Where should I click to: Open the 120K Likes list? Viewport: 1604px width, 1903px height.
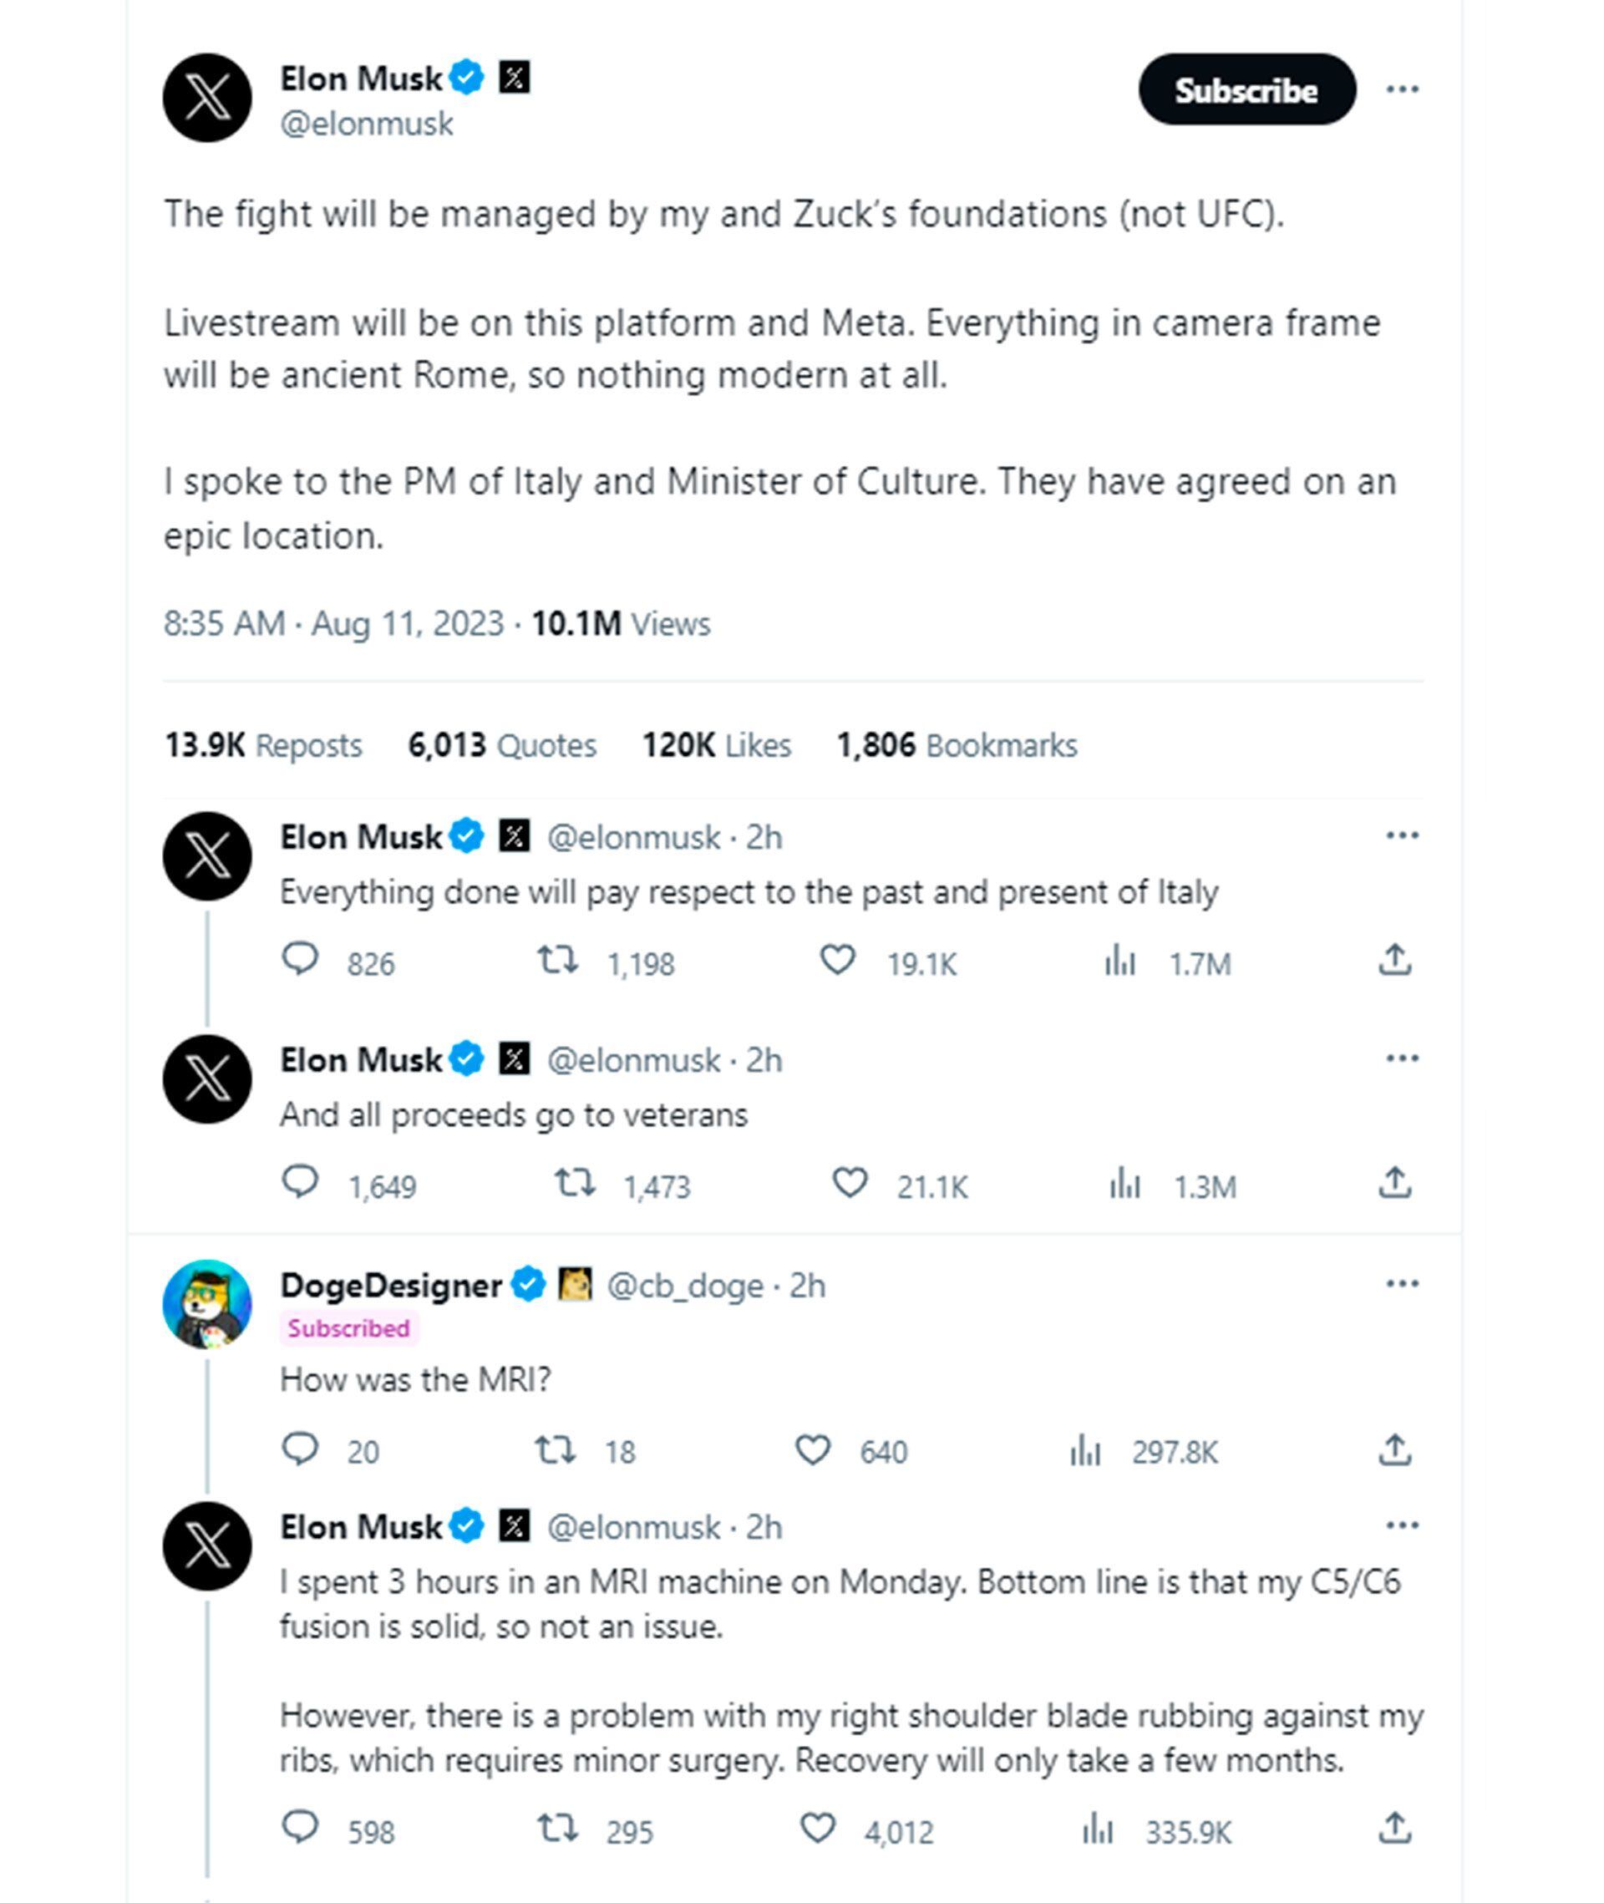point(717,745)
